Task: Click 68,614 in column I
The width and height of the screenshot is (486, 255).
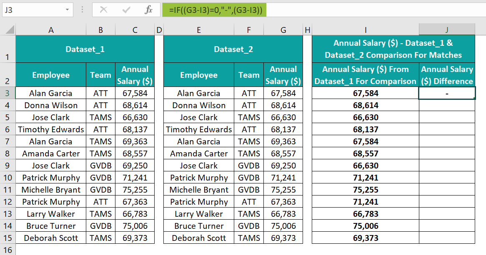Action: (366, 105)
